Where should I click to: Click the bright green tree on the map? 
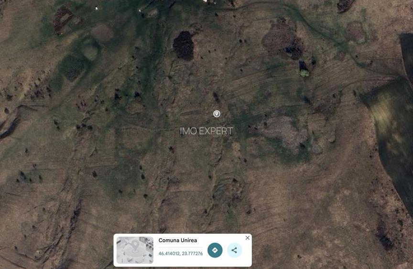pos(304,73)
